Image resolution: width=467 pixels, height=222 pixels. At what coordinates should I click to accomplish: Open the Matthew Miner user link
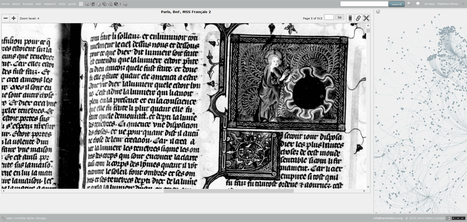[447, 4]
